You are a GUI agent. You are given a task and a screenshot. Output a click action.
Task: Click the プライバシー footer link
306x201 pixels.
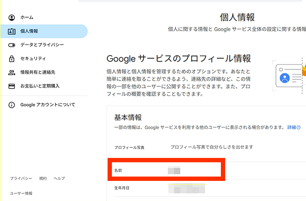21,179
